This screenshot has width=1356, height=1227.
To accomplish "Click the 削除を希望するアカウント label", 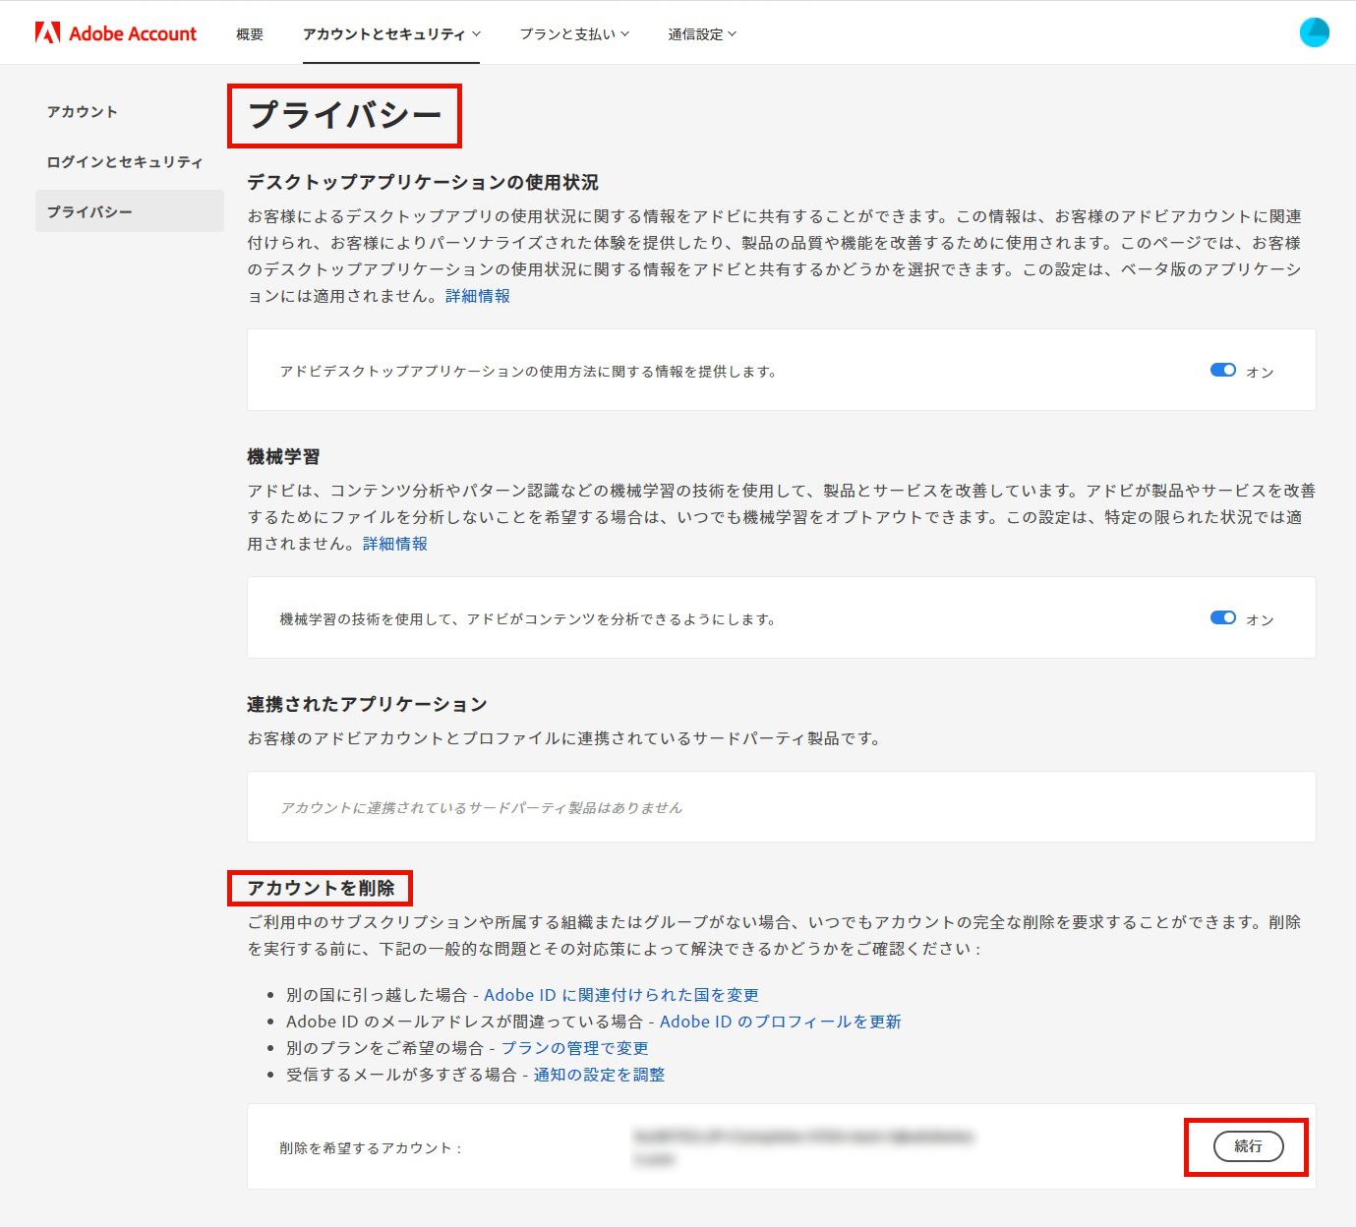I will point(371,1147).
